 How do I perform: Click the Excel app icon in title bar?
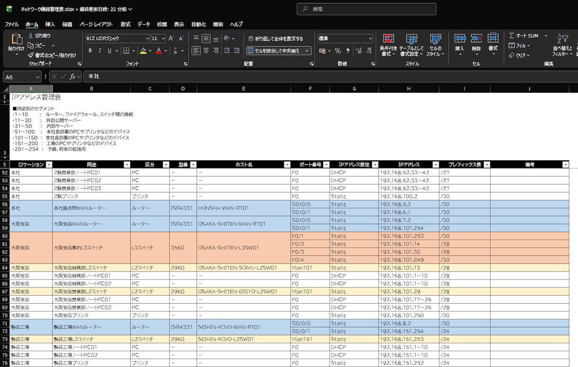[x=9, y=9]
